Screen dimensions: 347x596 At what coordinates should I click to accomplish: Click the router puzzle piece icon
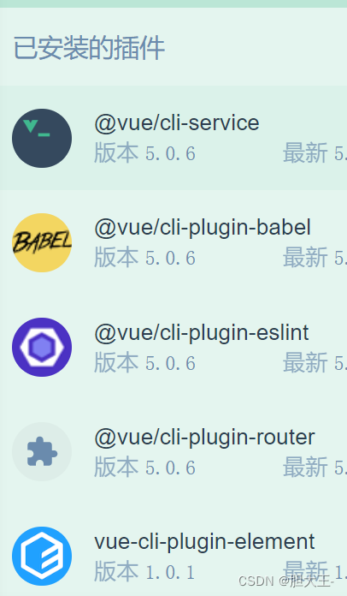click(42, 452)
